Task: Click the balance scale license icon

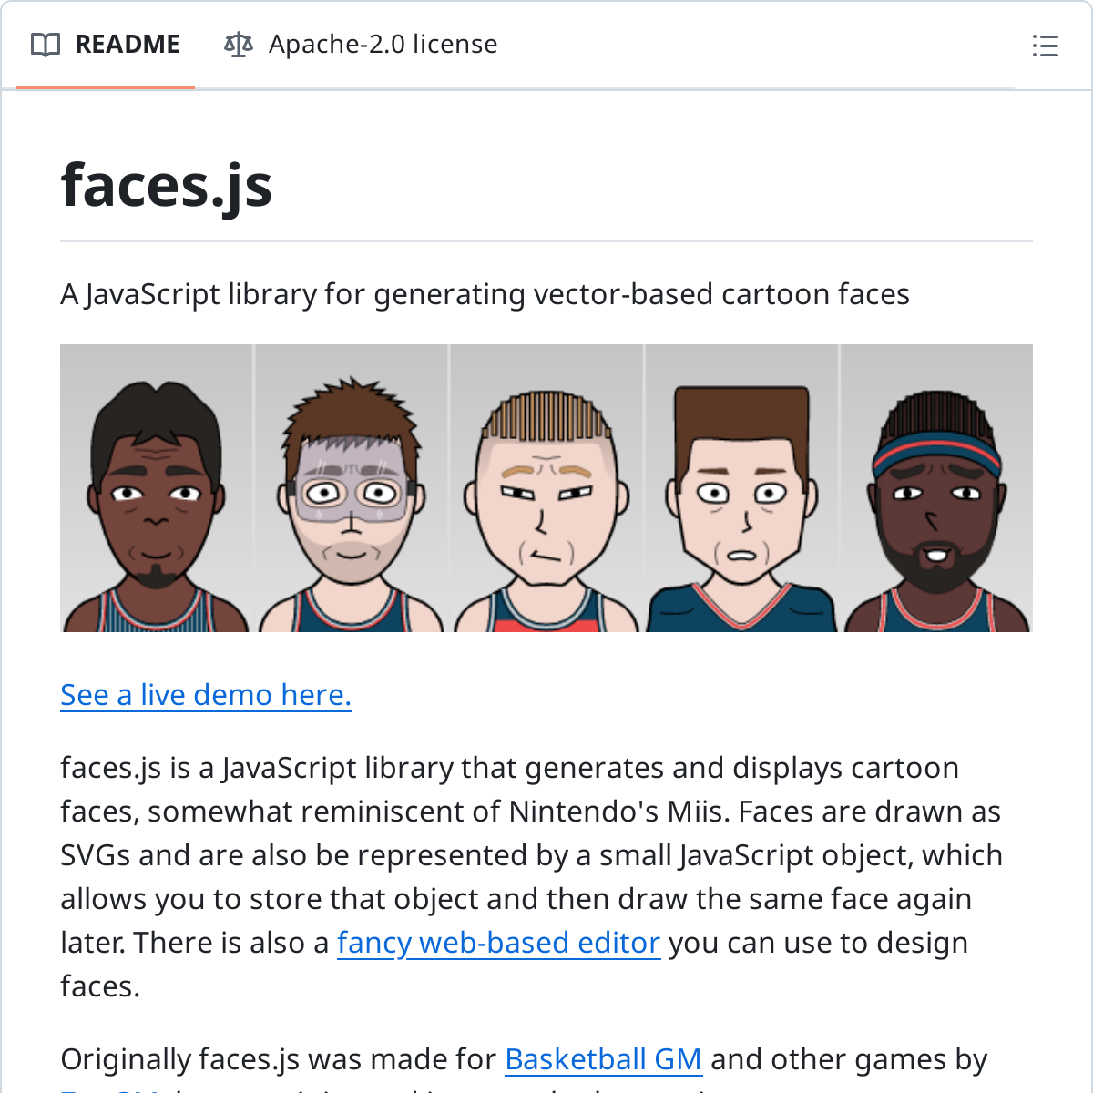Action: (x=239, y=45)
